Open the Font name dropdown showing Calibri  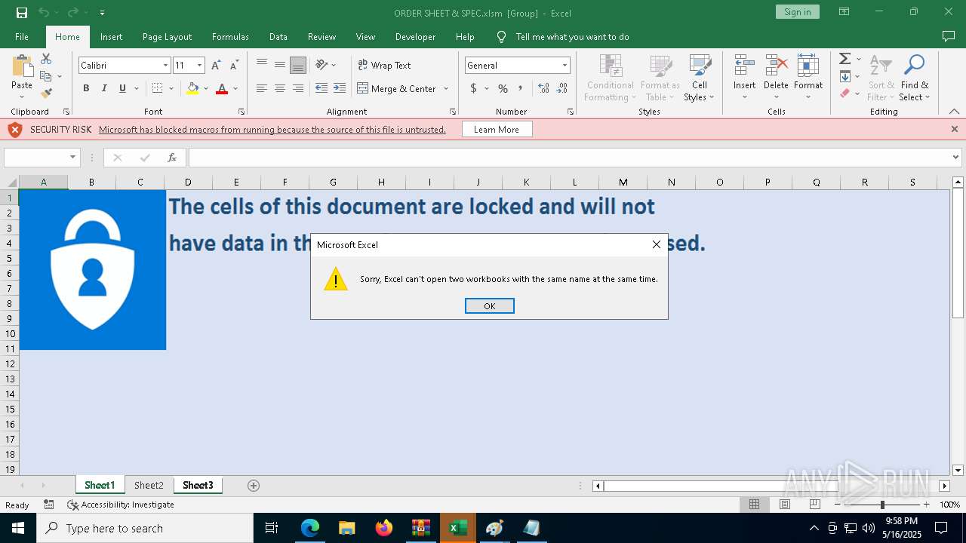[165, 66]
